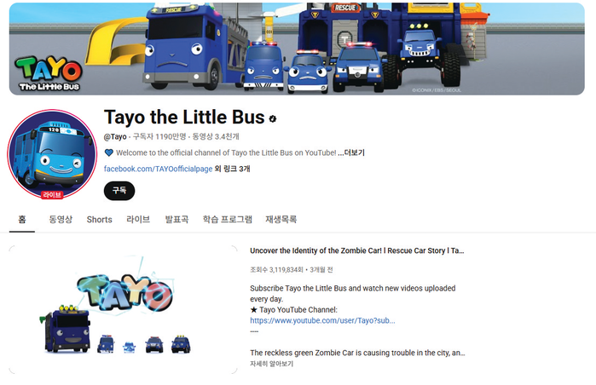The height and width of the screenshot is (385, 596).
Task: Expand channel description with ...더보기
Action: coord(351,152)
